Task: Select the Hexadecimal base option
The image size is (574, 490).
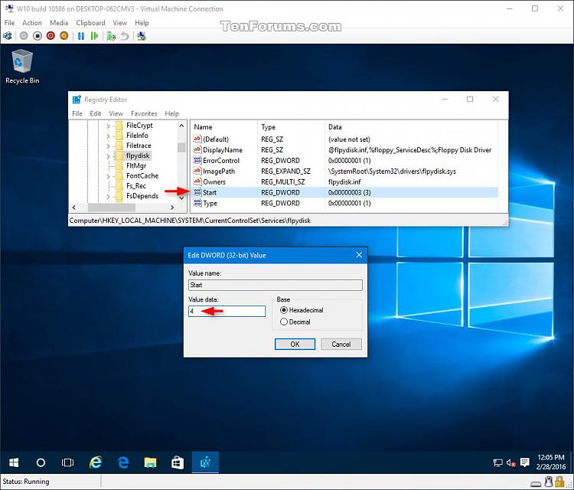Action: [284, 310]
